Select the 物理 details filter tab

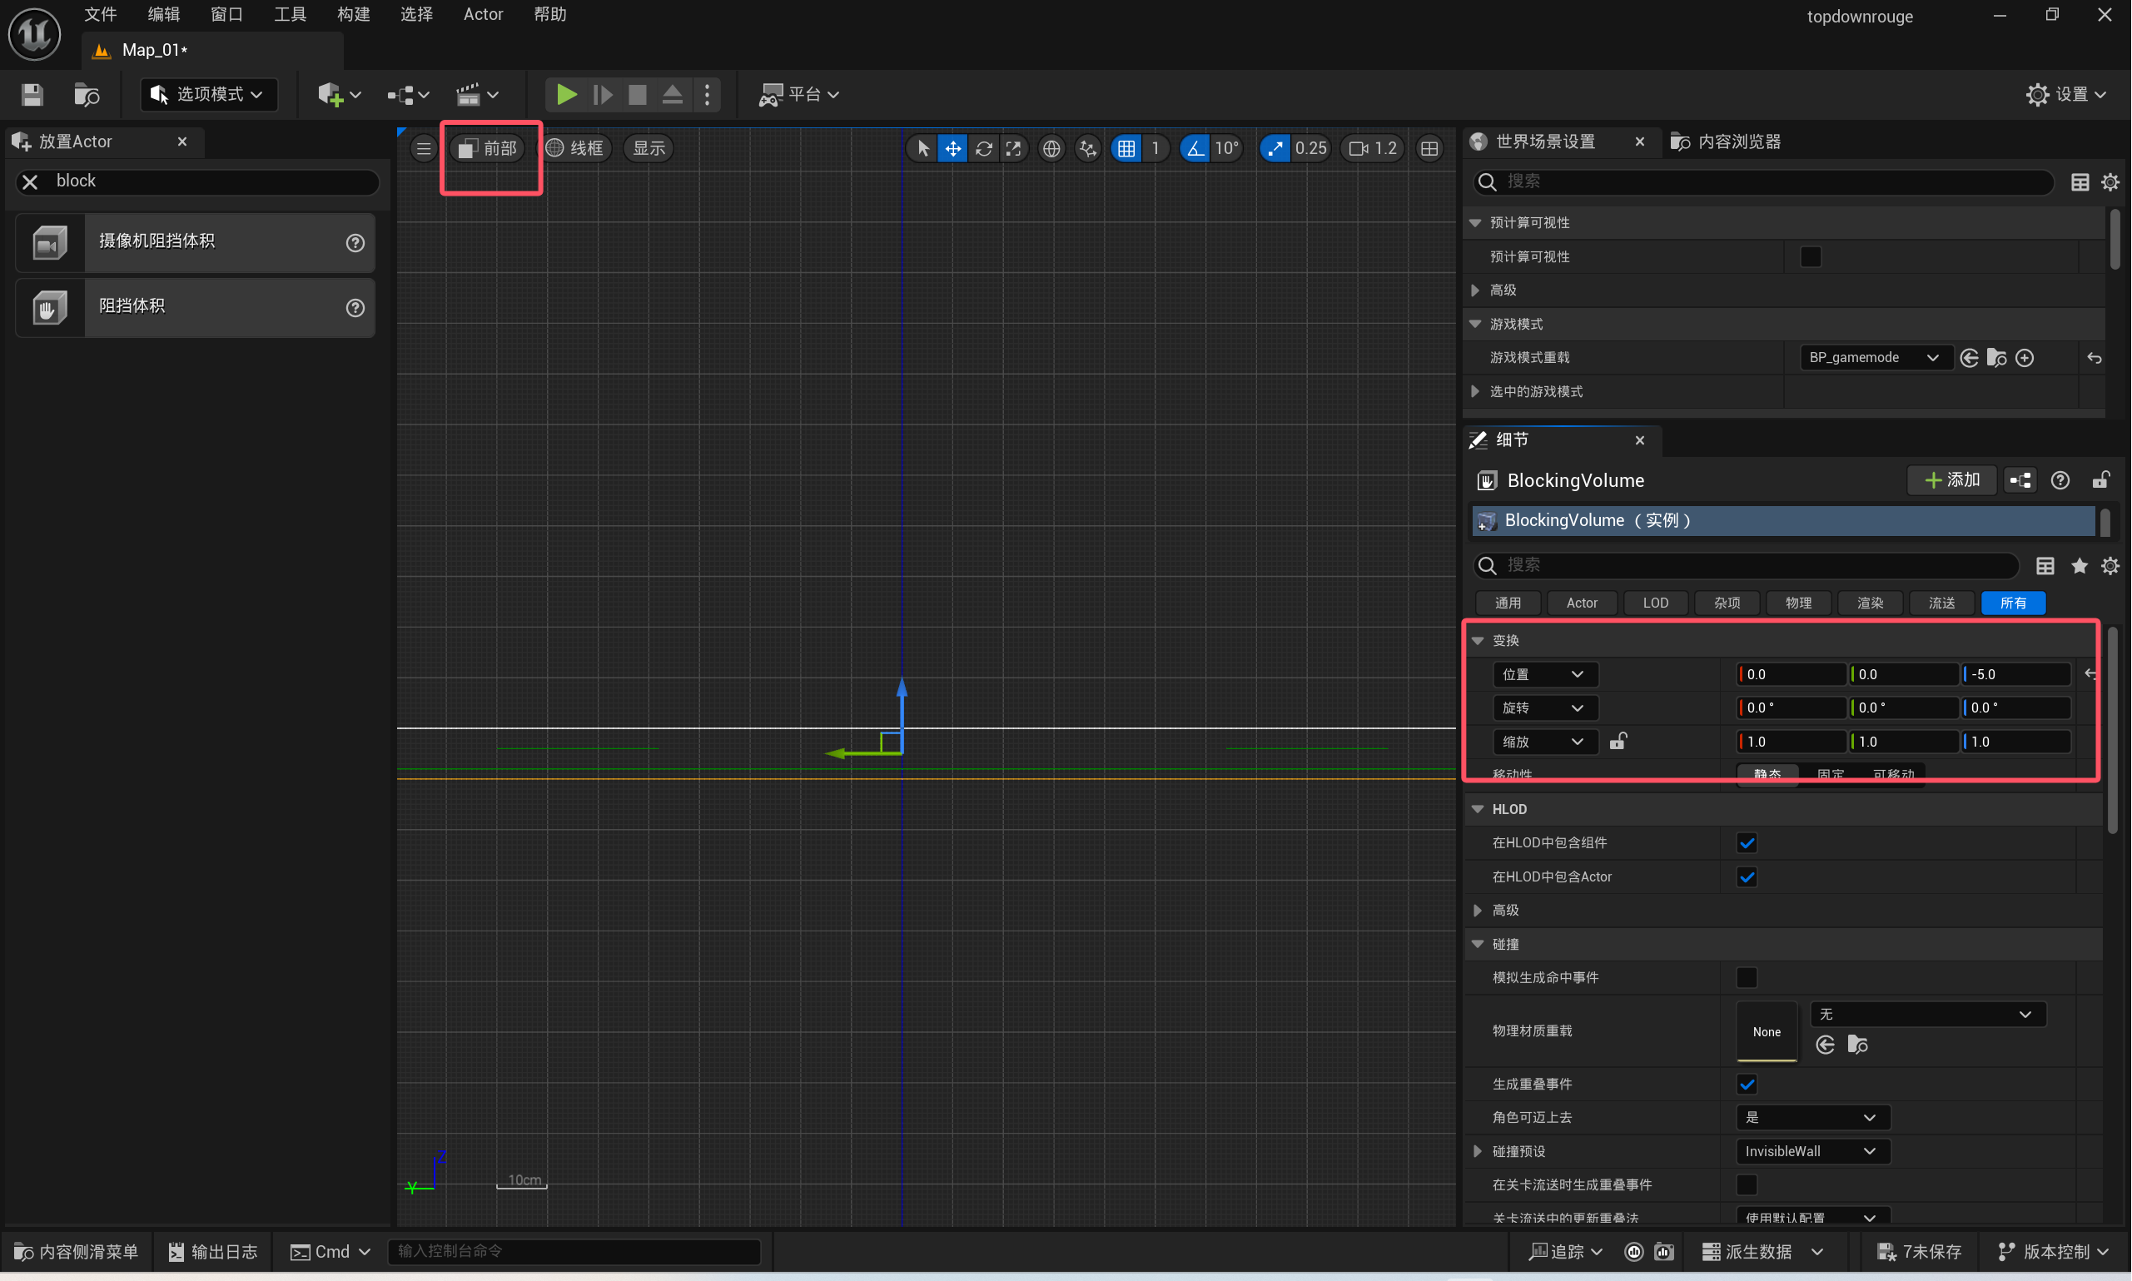pos(1798,603)
